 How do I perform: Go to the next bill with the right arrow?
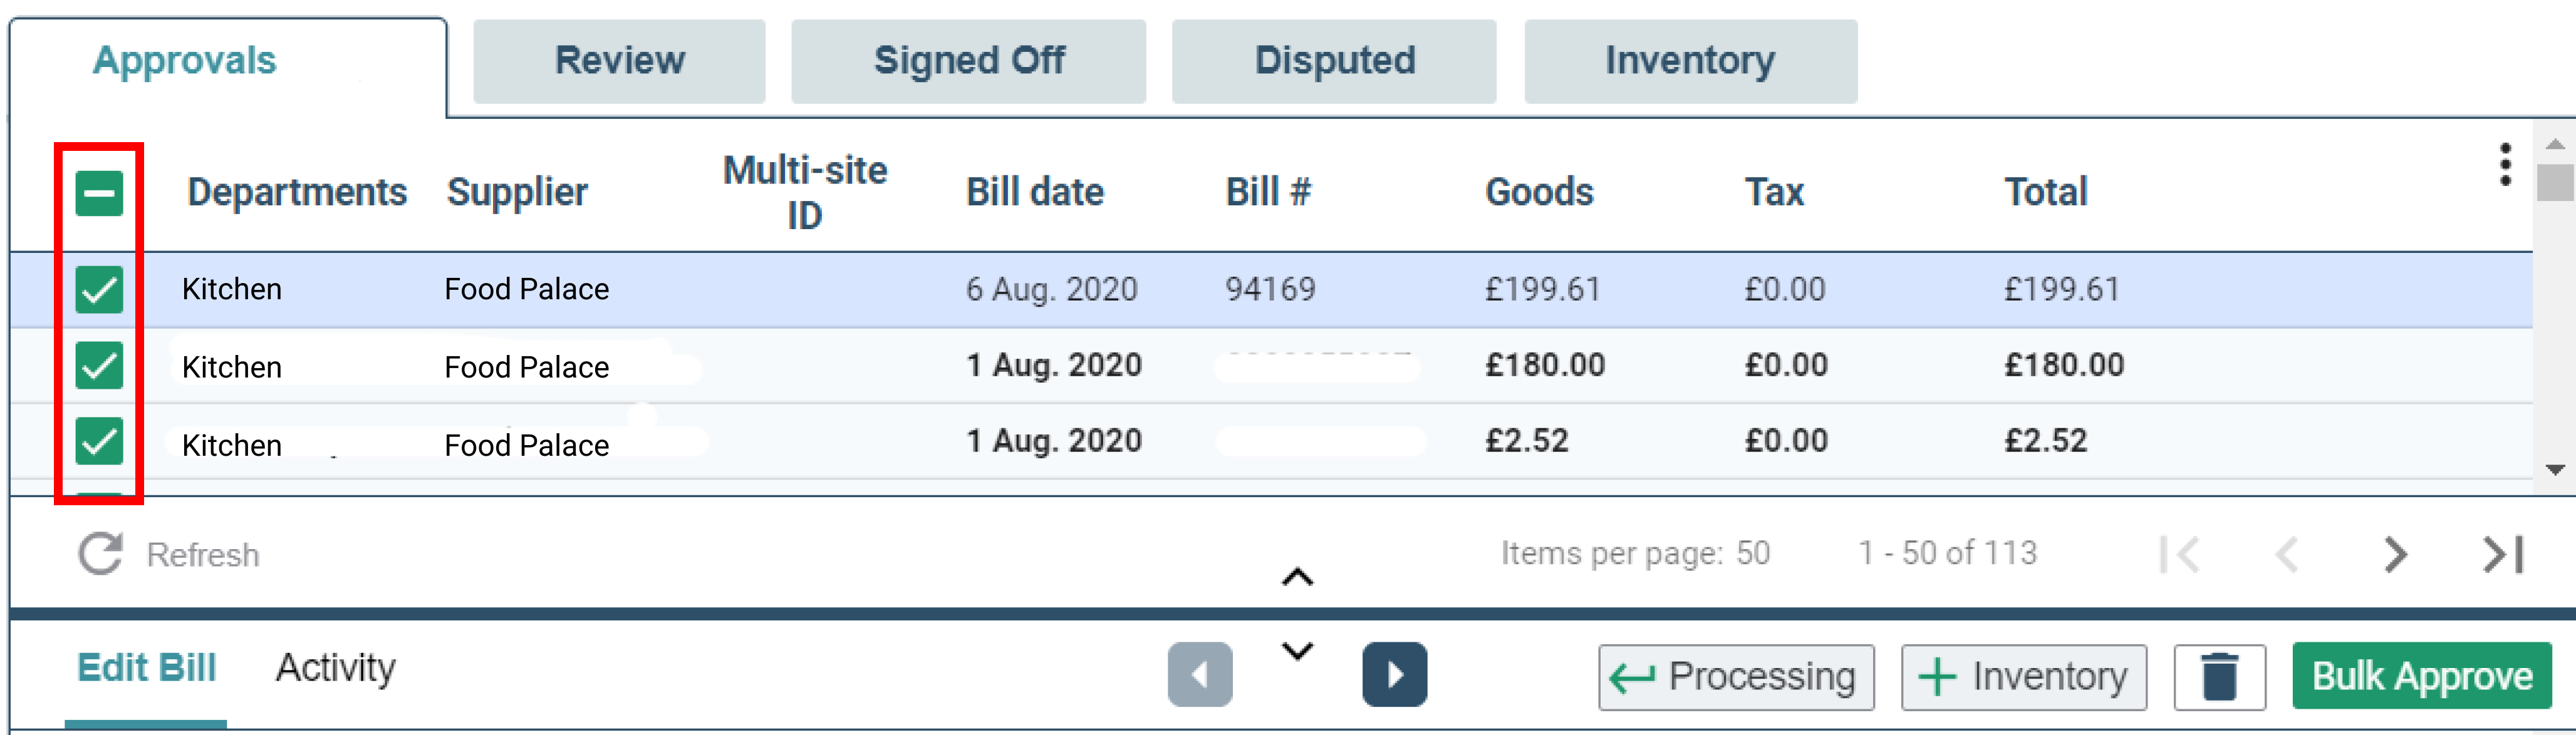pos(1394,675)
